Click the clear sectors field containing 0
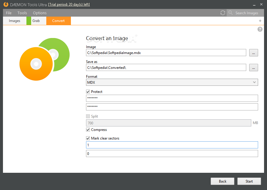Screen dimensions: 267x190 coord(172,153)
